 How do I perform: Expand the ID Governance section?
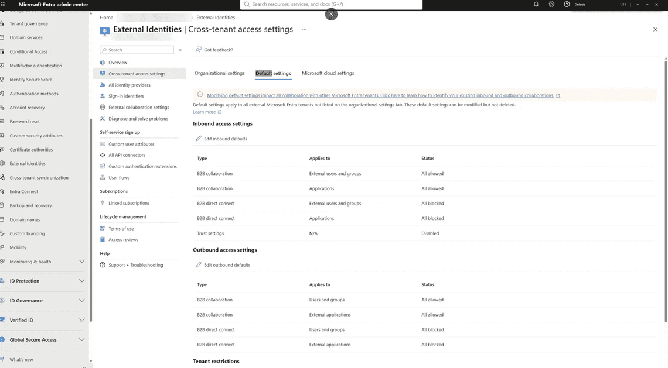click(x=82, y=300)
